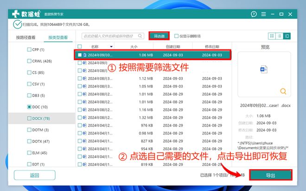Viewport: 306px width, 191px height.
Task: Click the scan complete checkmark icon
Action: point(17,25)
